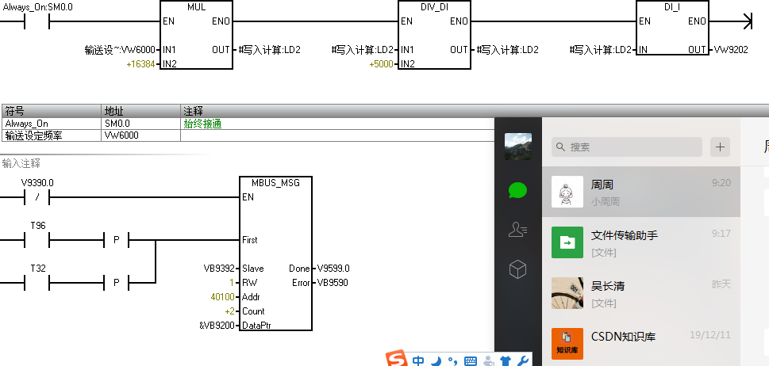Click the Sogou input method S logo
Viewport: 769px width, 366px height.
396,360
